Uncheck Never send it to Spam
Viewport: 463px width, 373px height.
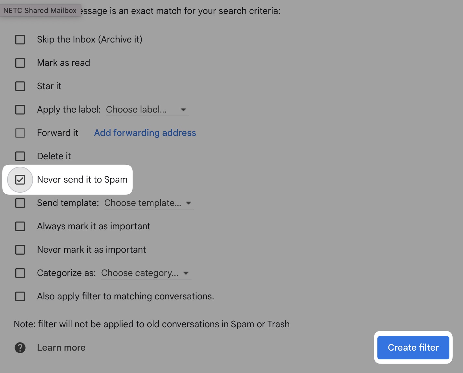[x=20, y=180]
